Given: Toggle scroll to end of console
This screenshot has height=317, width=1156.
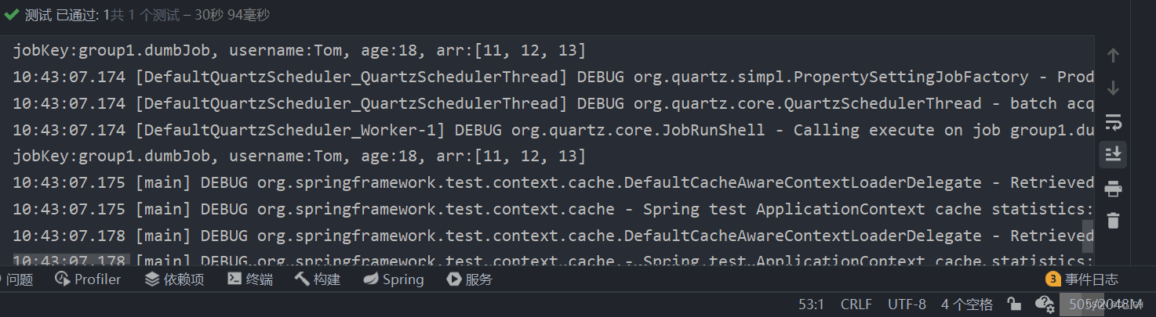Looking at the screenshot, I should pos(1113,154).
